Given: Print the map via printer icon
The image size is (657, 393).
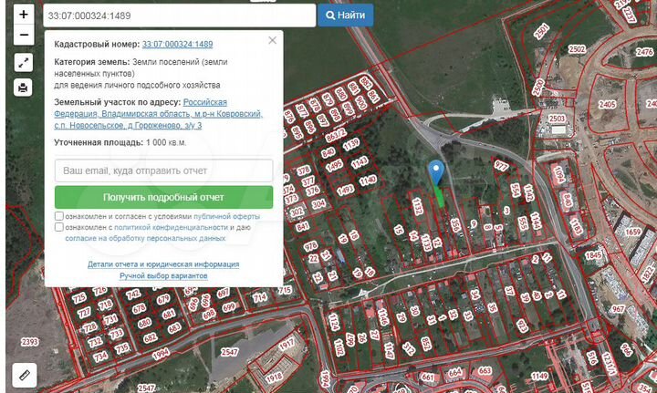Looking at the screenshot, I should click(24, 88).
